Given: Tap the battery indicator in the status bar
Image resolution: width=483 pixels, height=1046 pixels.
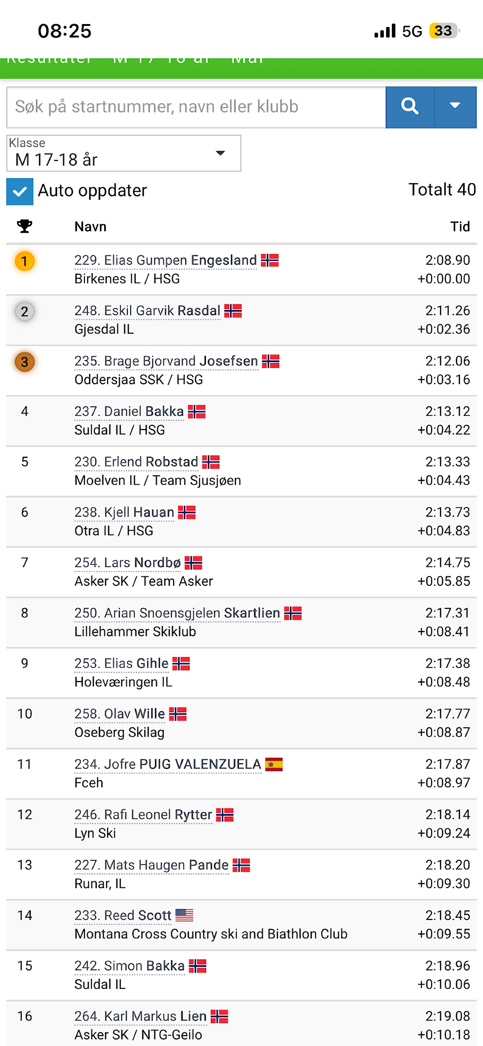Looking at the screenshot, I should 444,31.
